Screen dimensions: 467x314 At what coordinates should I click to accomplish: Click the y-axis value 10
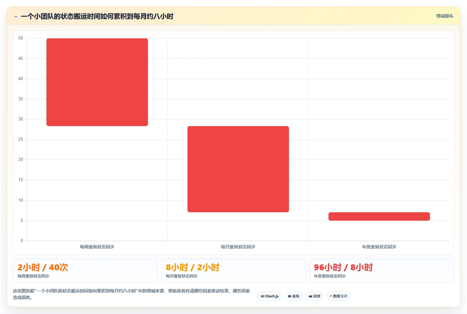(21, 200)
